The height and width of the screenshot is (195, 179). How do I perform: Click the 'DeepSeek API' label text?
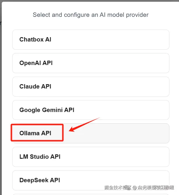pos(40,180)
